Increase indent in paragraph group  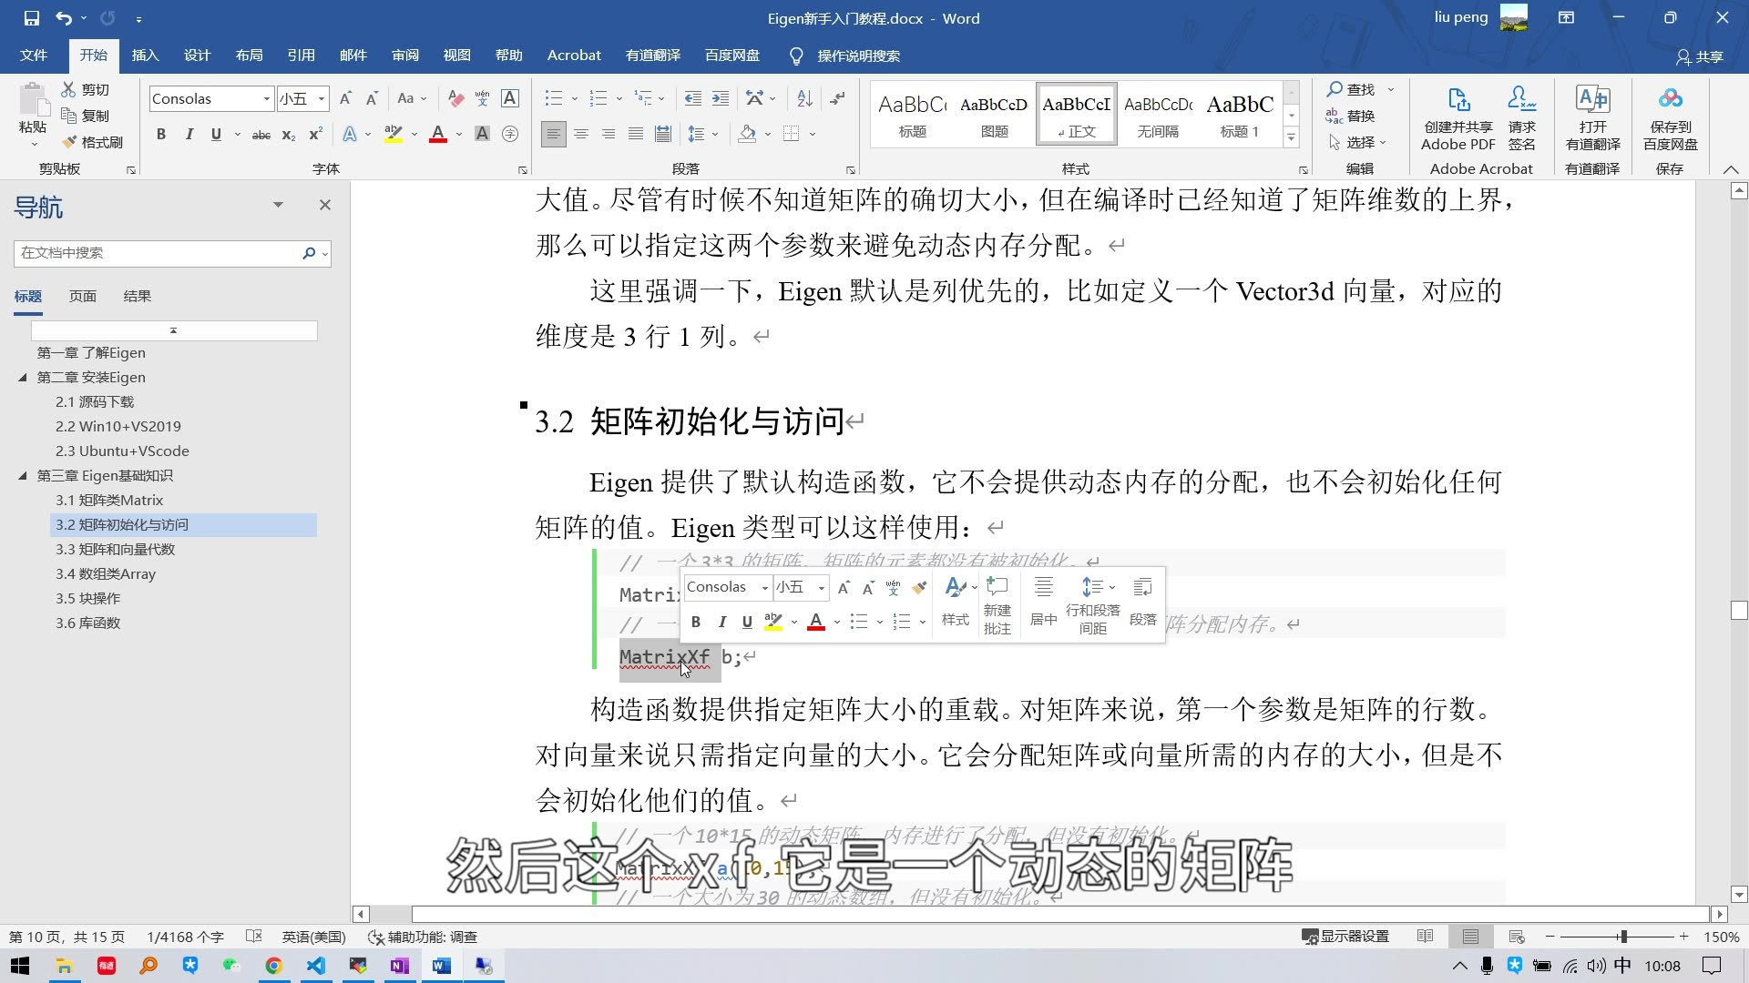pos(720,98)
